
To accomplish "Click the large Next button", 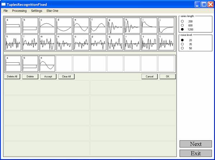I will (196, 144).
